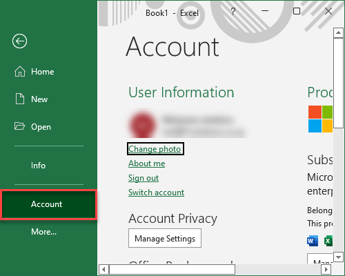Click the horizontal scrollbar right arrow
Viewport: 345px width, 276px height.
326,269
